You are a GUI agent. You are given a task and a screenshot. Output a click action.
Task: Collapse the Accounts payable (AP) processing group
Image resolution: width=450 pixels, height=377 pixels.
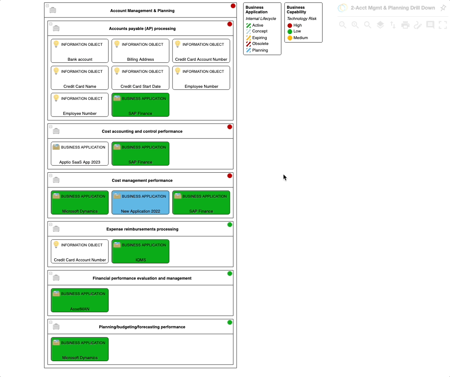point(51,24)
